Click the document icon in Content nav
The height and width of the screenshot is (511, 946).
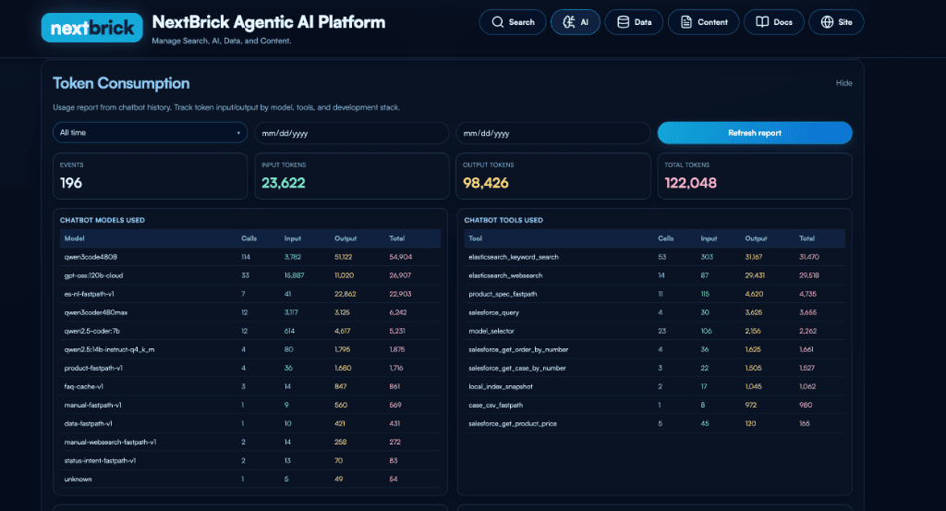(686, 22)
